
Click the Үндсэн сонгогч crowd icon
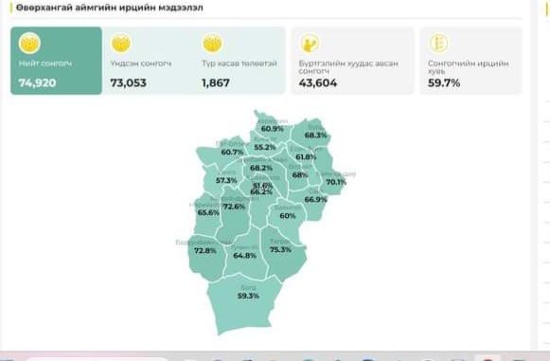point(121,43)
